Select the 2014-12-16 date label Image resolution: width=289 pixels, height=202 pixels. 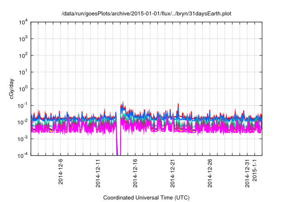(x=135, y=172)
